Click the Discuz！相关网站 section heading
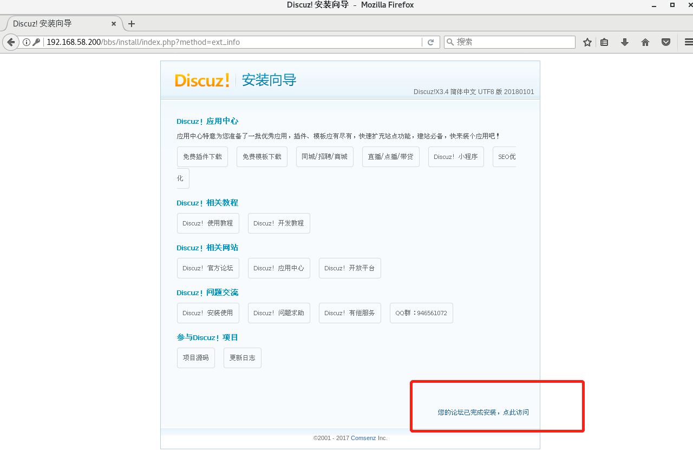The height and width of the screenshot is (459, 693). pyautogui.click(x=207, y=248)
